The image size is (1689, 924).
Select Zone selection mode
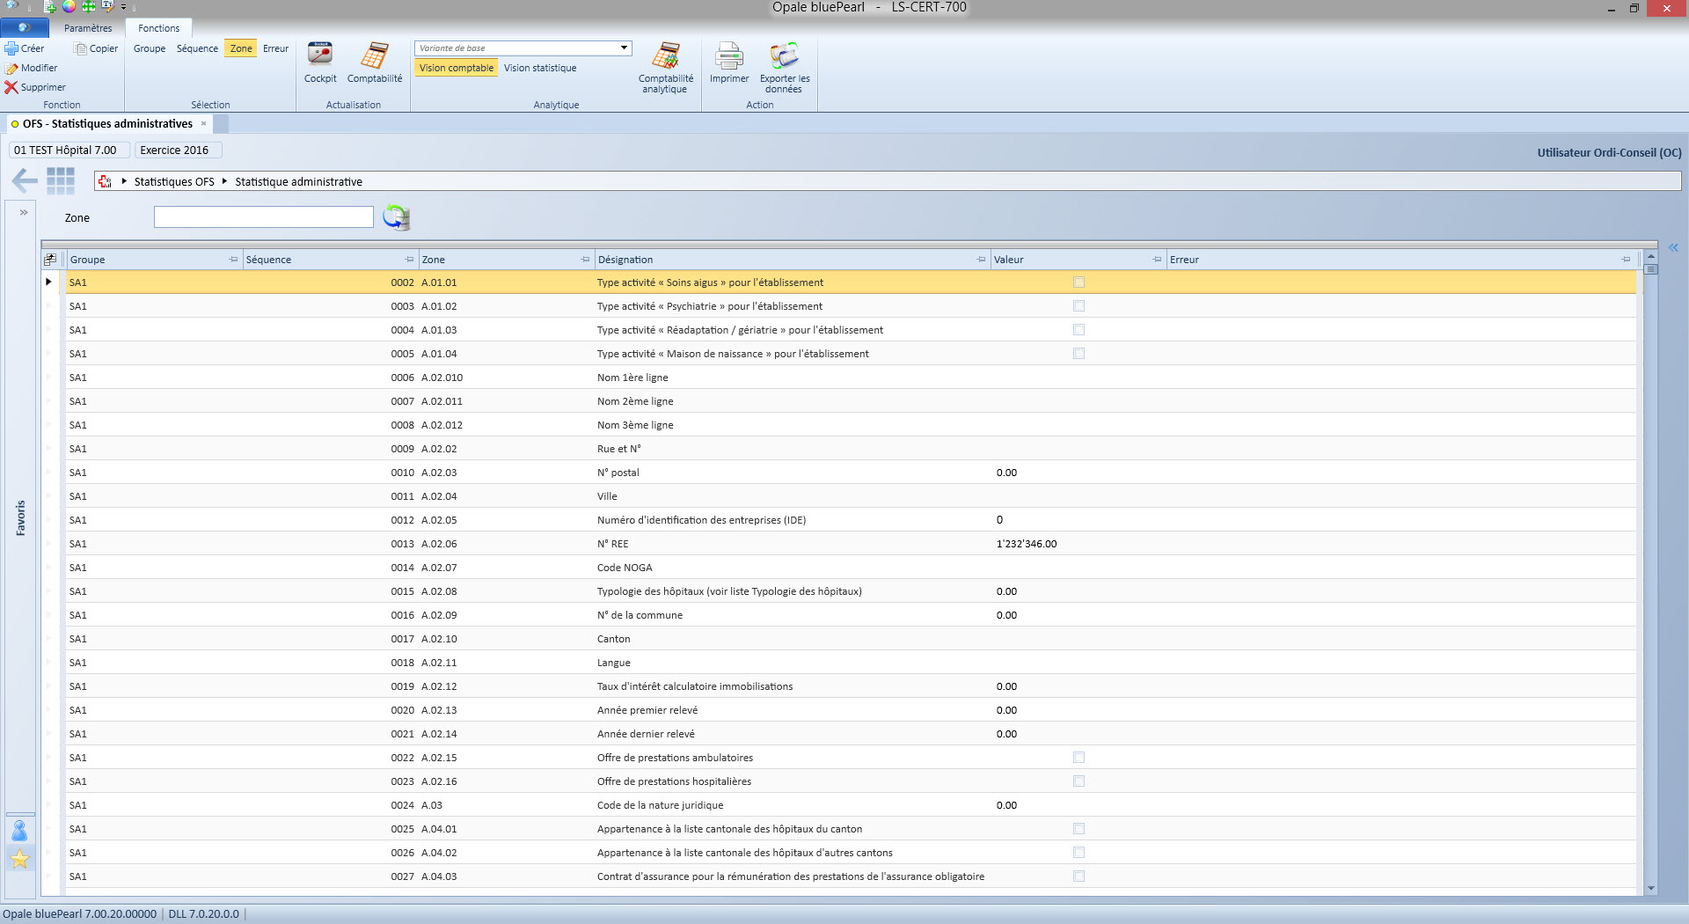241,48
